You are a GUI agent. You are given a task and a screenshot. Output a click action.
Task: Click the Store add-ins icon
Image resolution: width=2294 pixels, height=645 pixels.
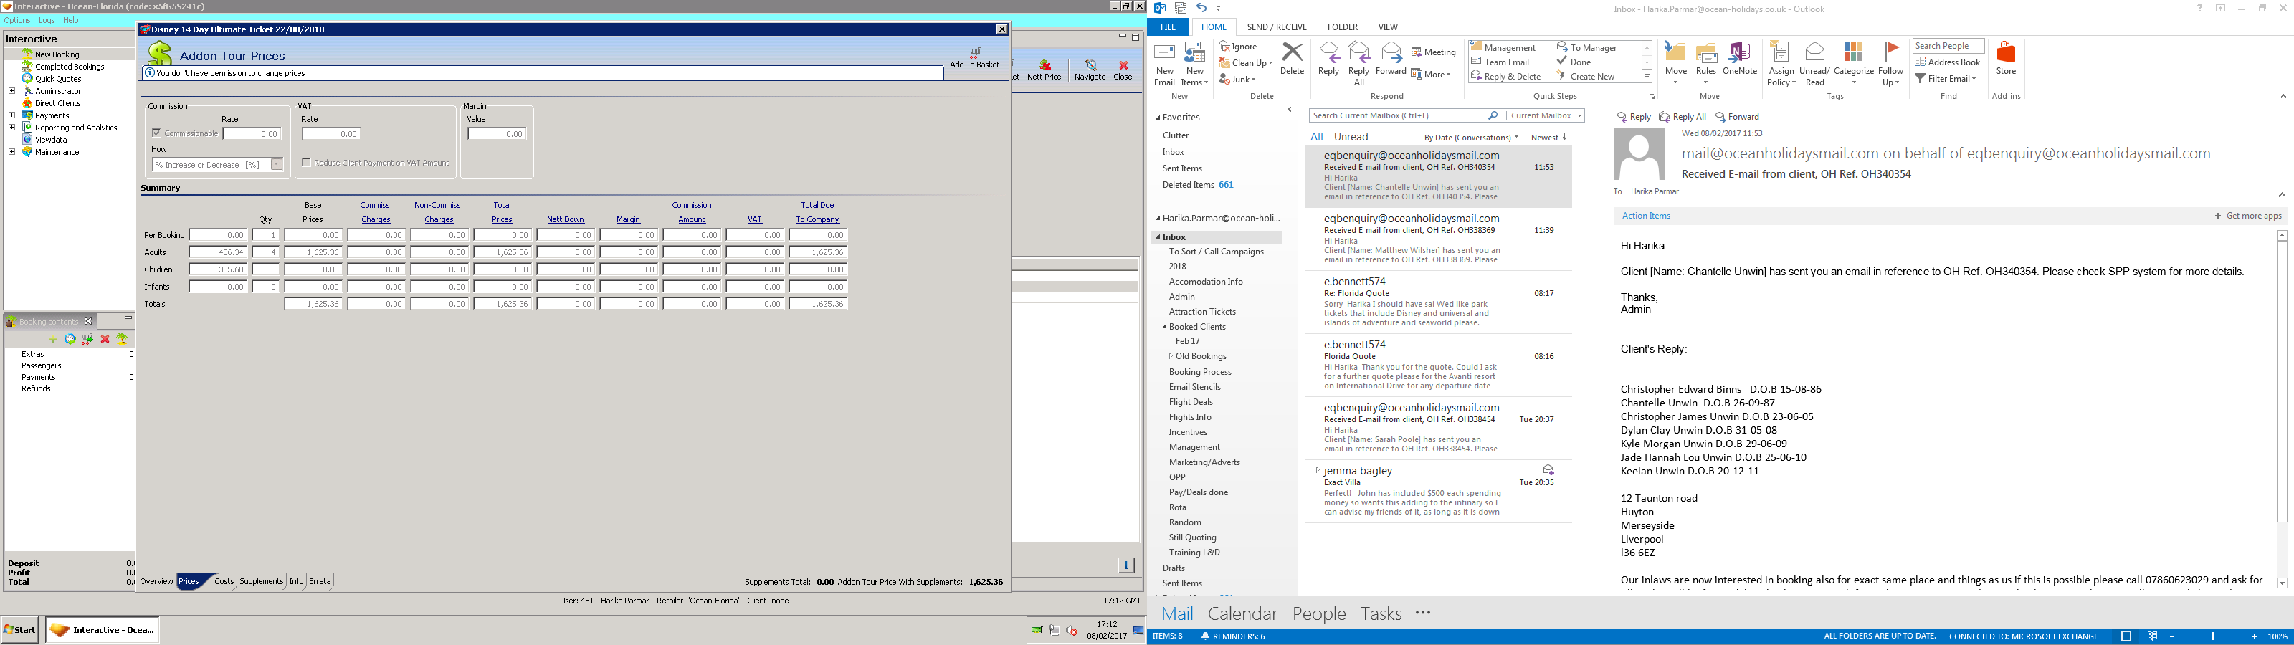pos(2006,52)
